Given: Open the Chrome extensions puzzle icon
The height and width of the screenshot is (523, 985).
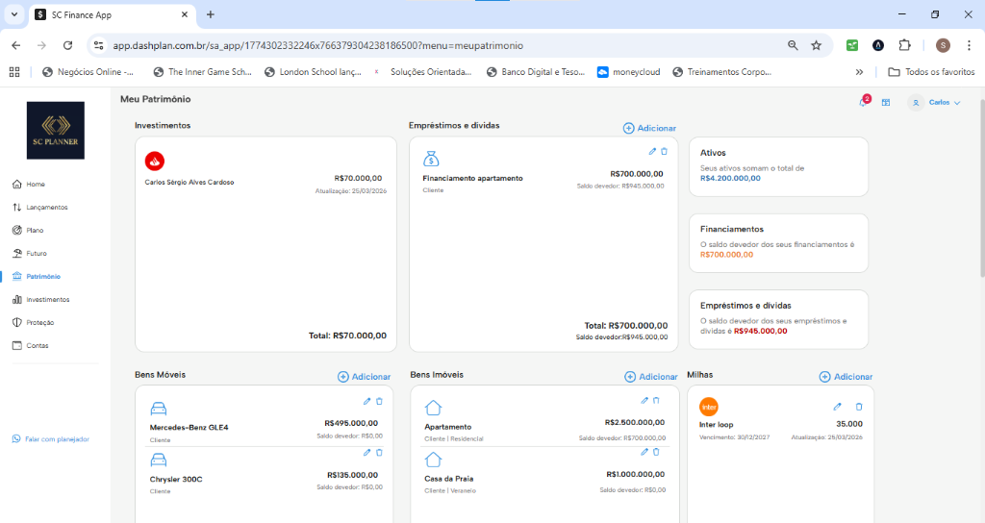Looking at the screenshot, I should coord(904,45).
